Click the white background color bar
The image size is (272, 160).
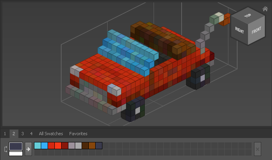tap(16, 154)
